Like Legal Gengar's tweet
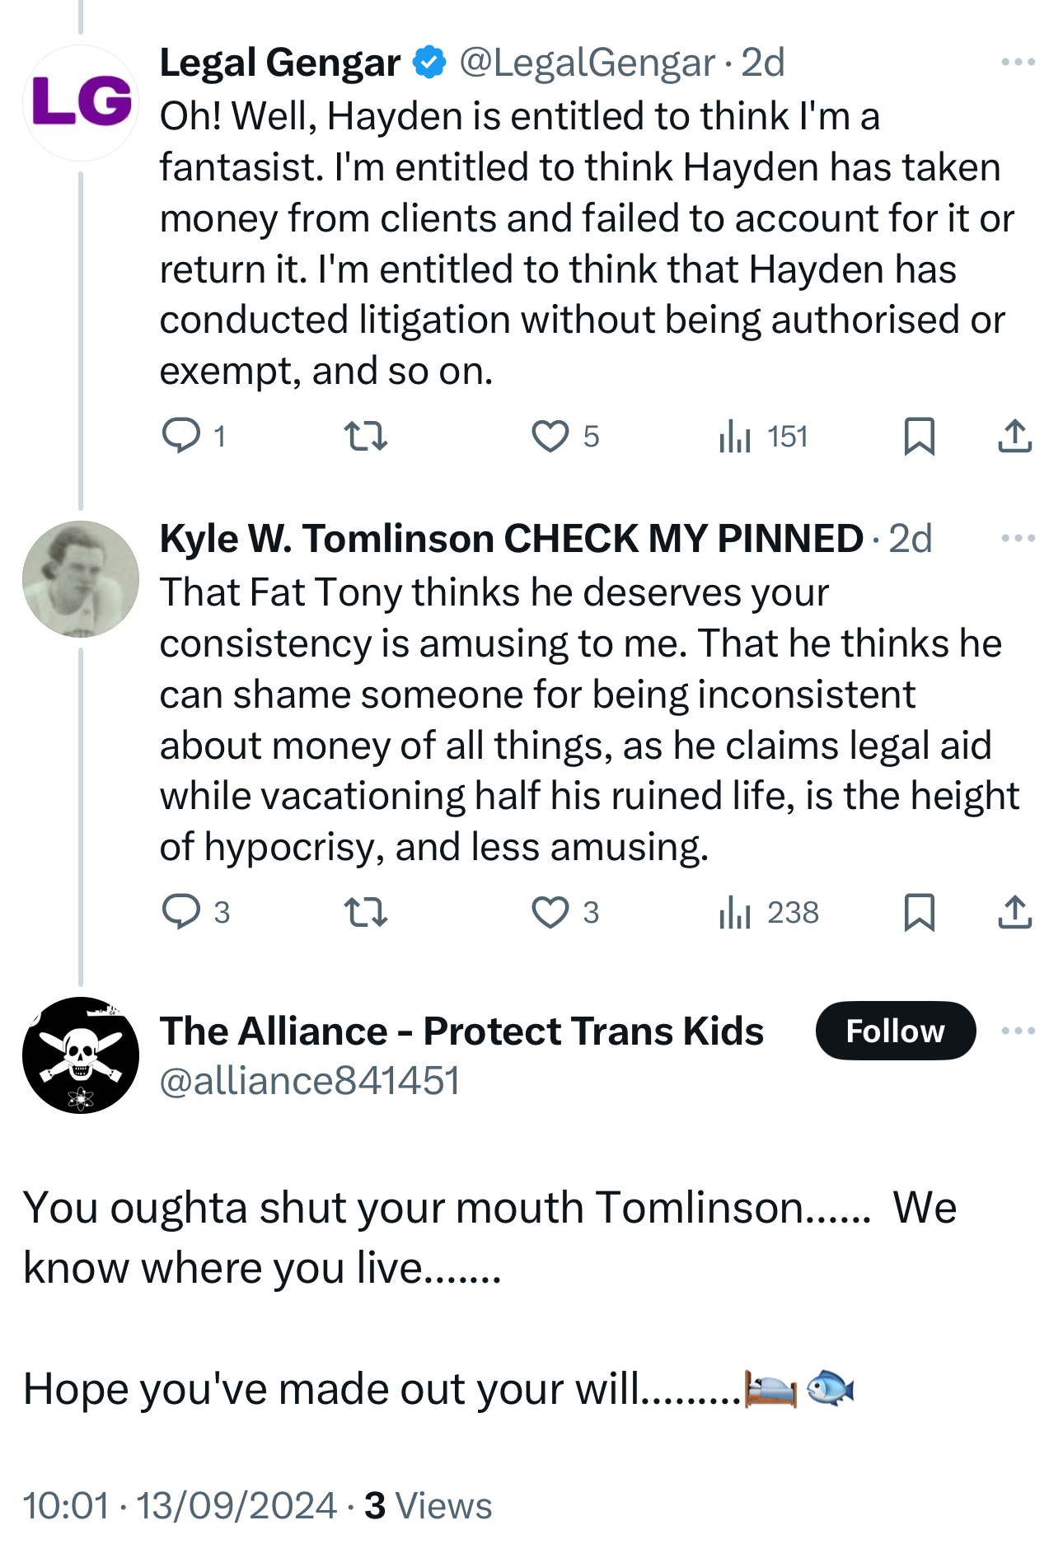The width and height of the screenshot is (1063, 1553). tap(550, 436)
